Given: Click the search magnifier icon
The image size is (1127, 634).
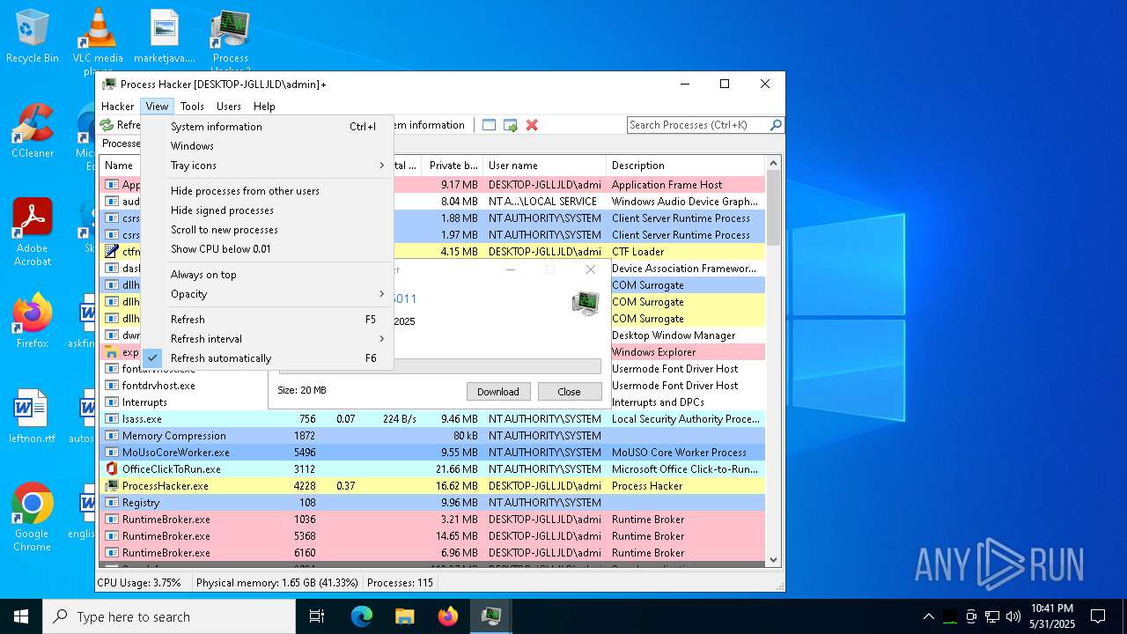Looking at the screenshot, I should click(776, 125).
